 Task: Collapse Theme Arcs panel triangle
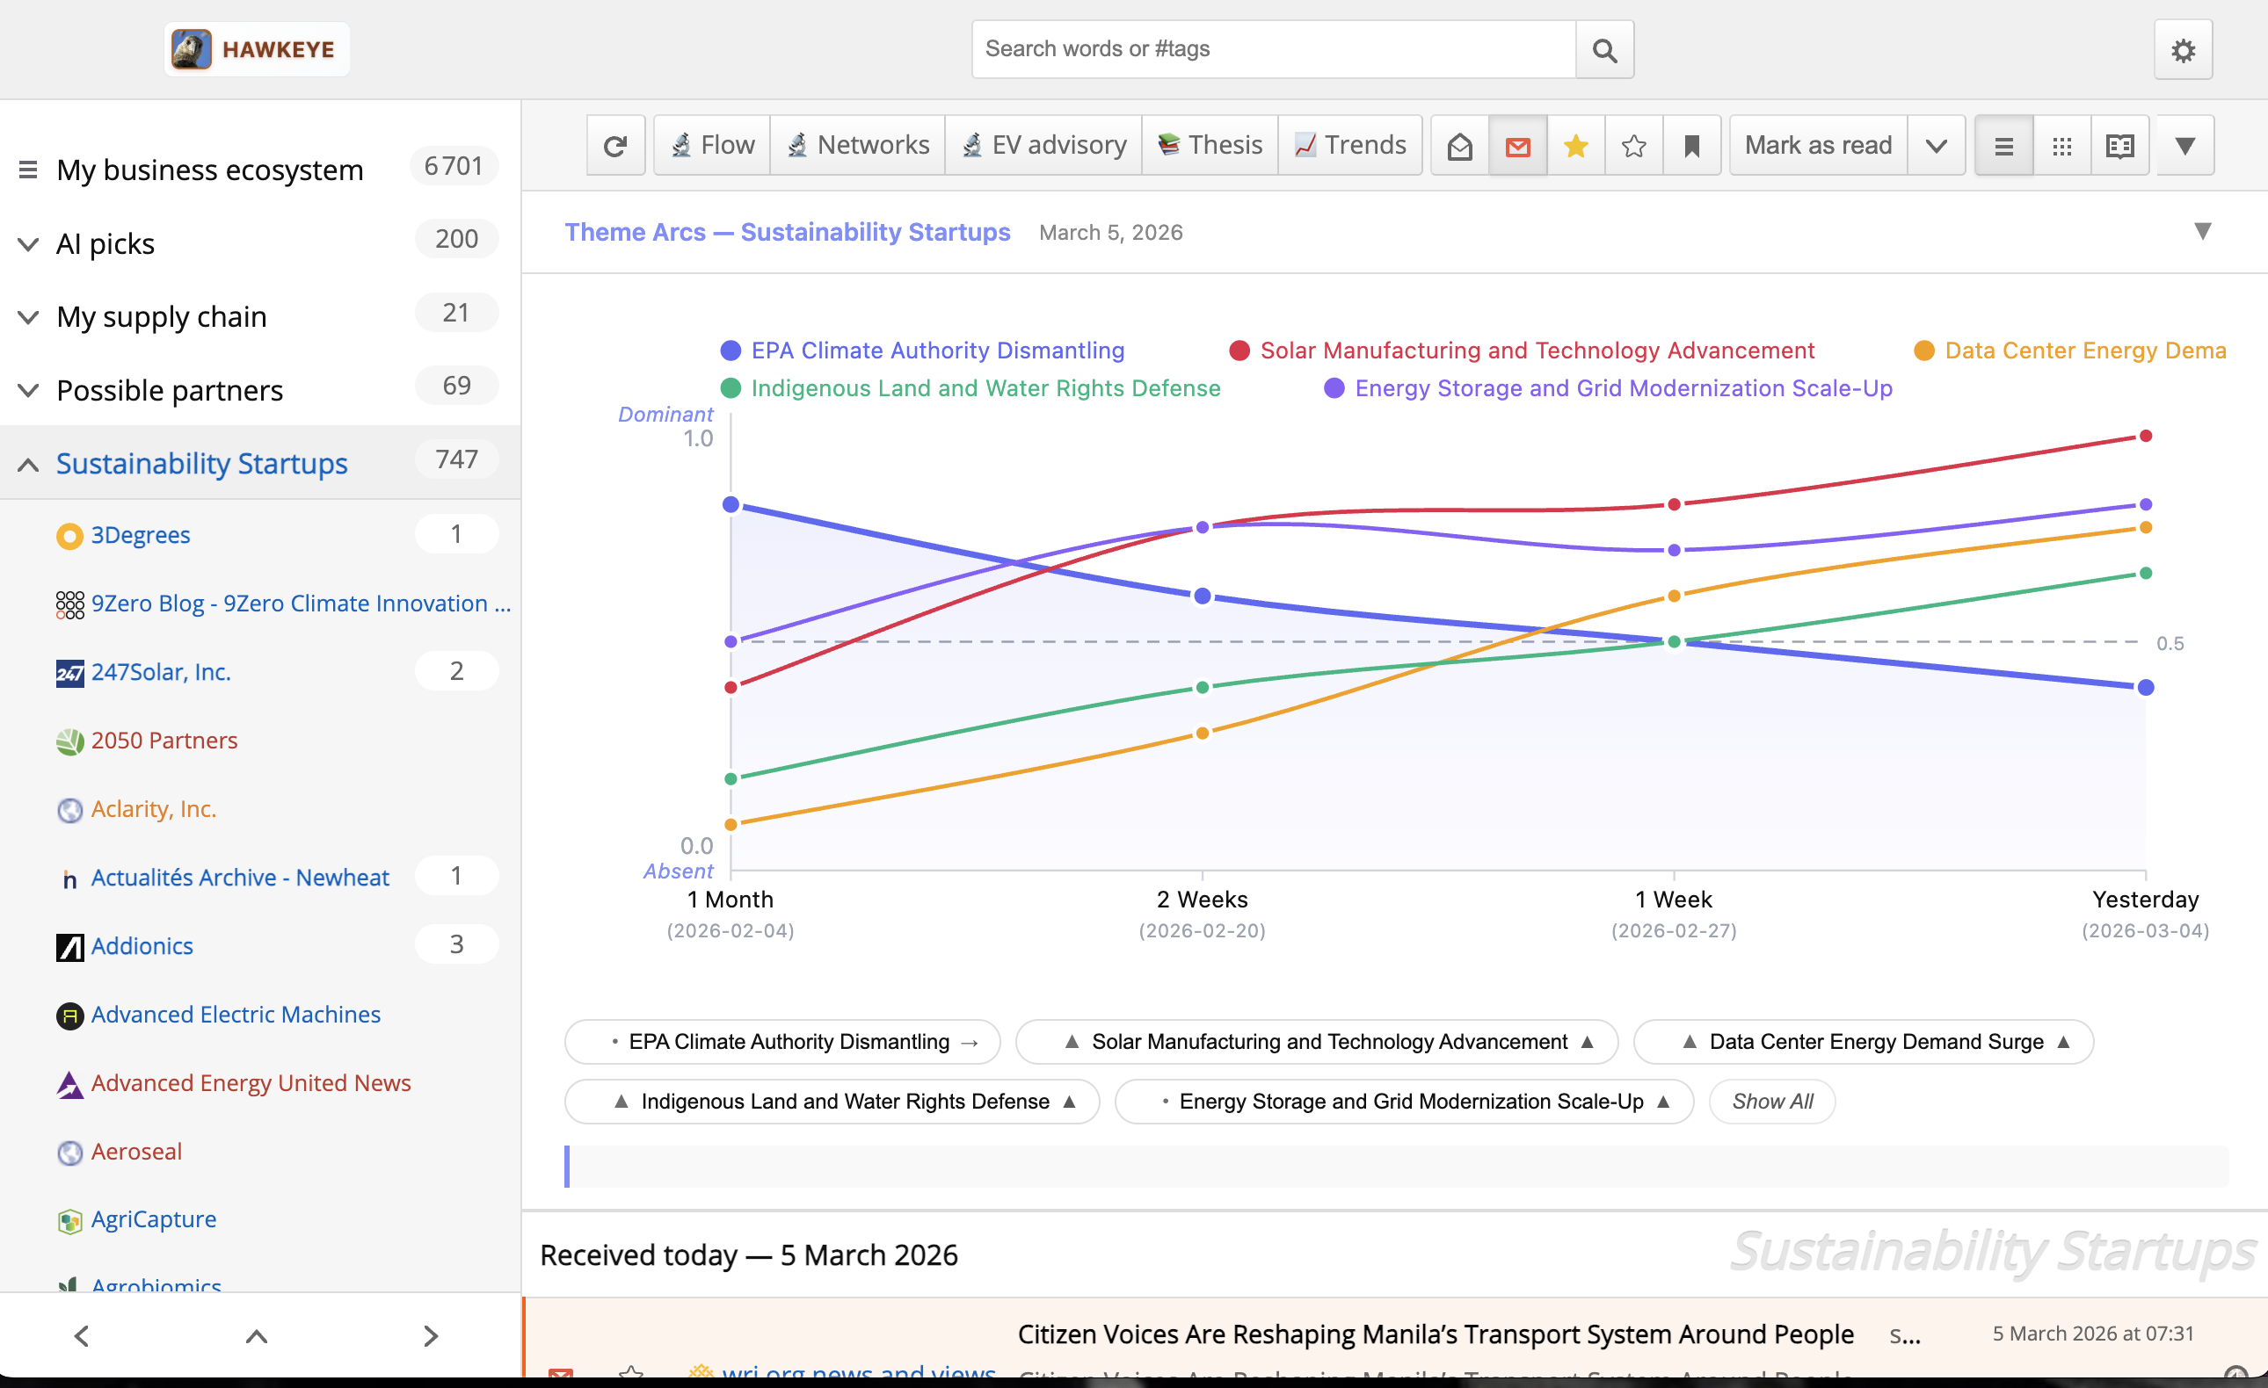coord(2202,231)
